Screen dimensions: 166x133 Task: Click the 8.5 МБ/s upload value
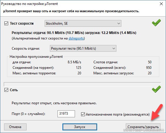[74, 62]
